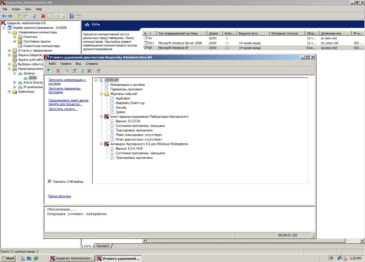Image resolution: width=365 pixels, height=262 pixels.
Task: Open Internet Explorer from quick launch
Action: coord(36,258)
